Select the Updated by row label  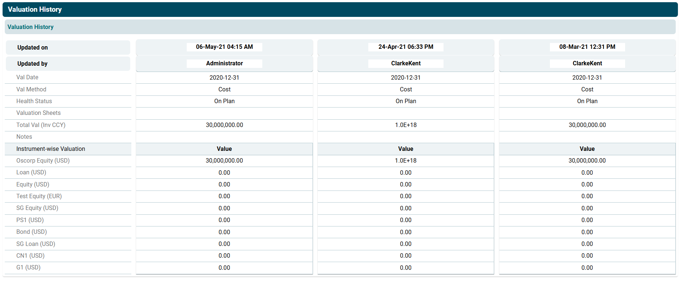(x=32, y=64)
